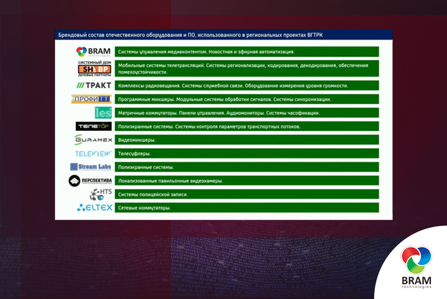
Task: Click the row 'Комплексы радиовещания'
Action: [x=247, y=86]
